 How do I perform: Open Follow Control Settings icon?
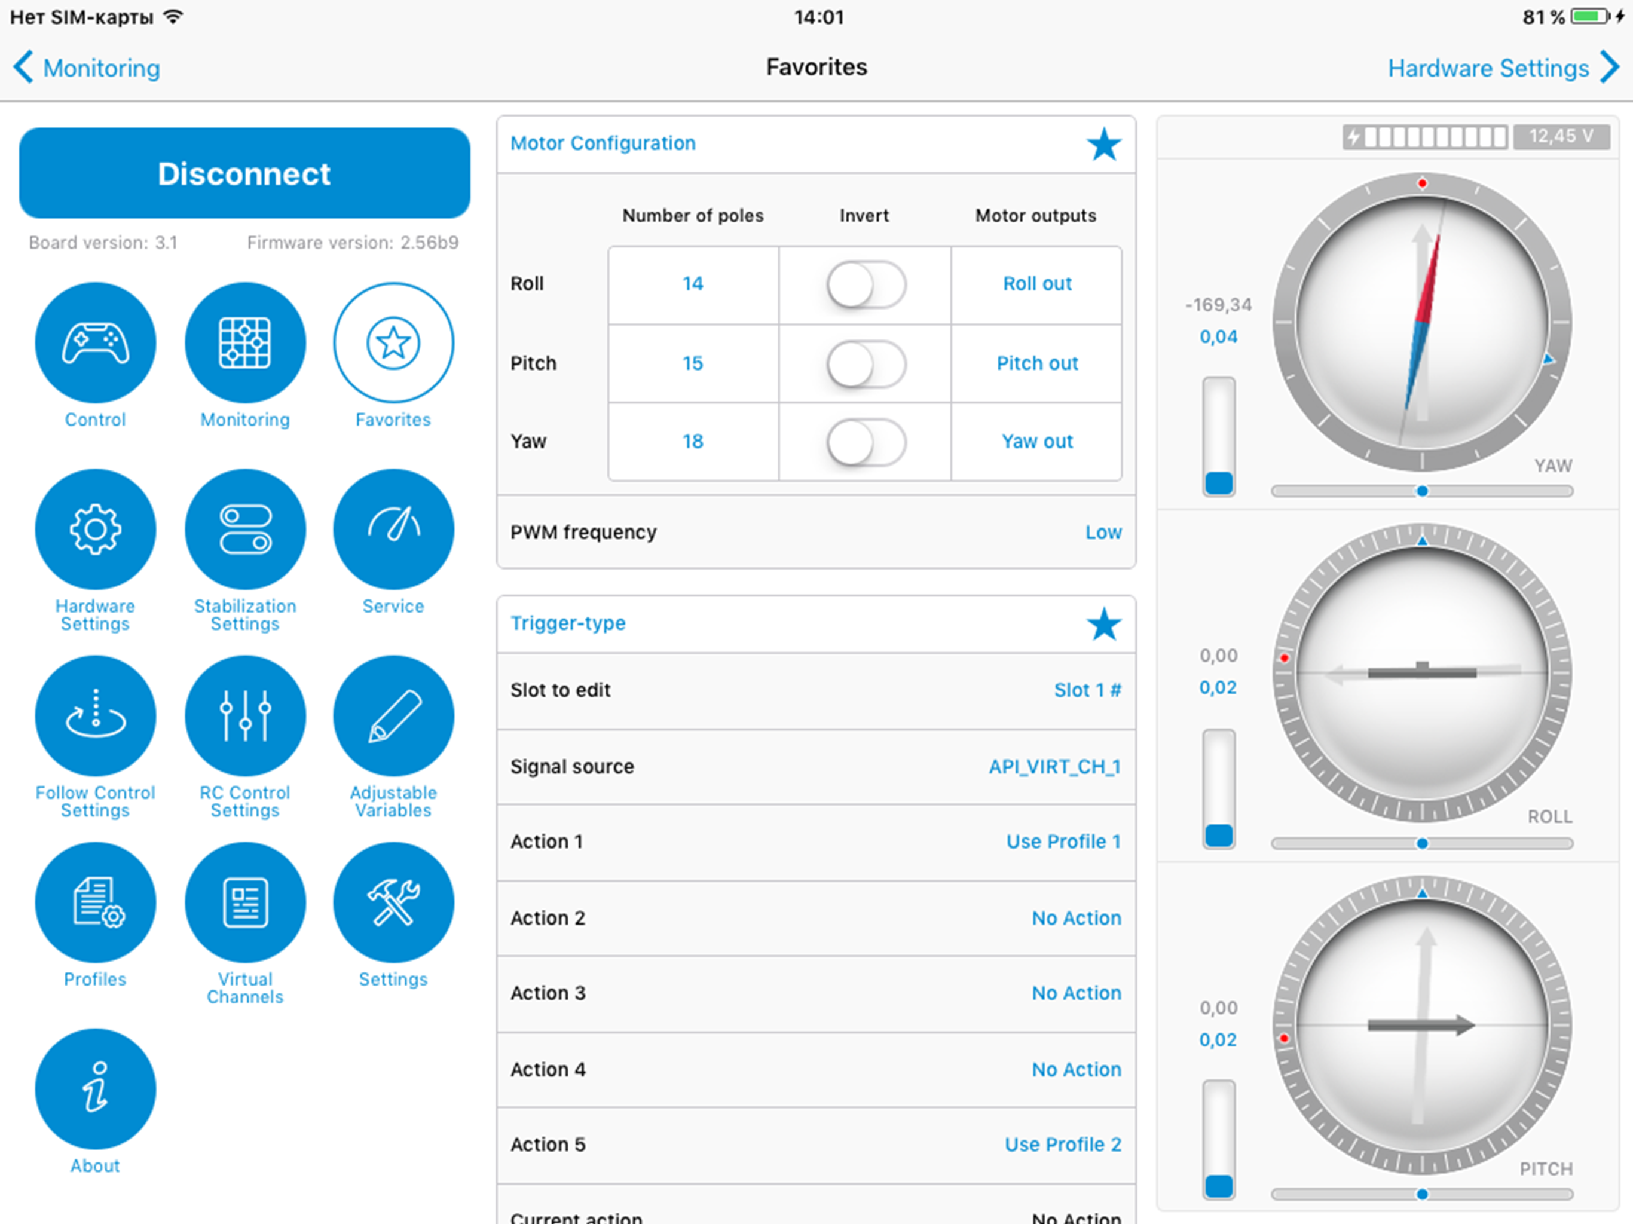coord(95,715)
